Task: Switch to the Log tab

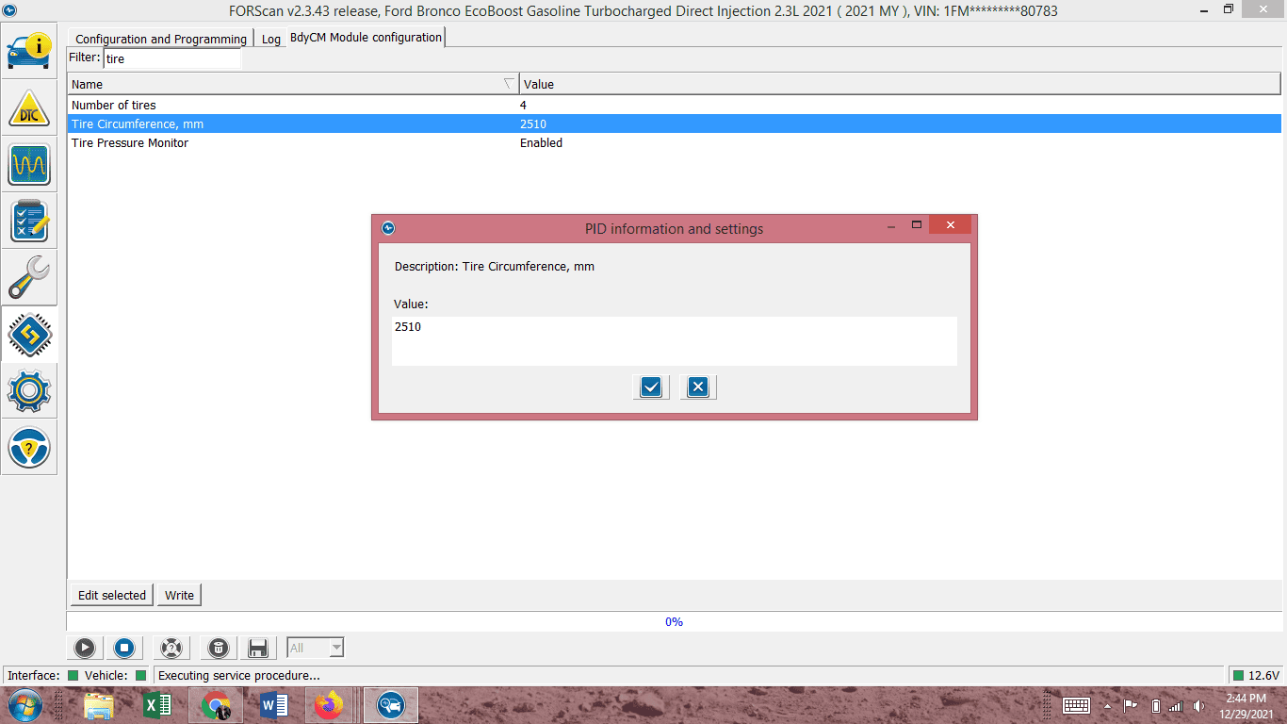Action: click(271, 39)
